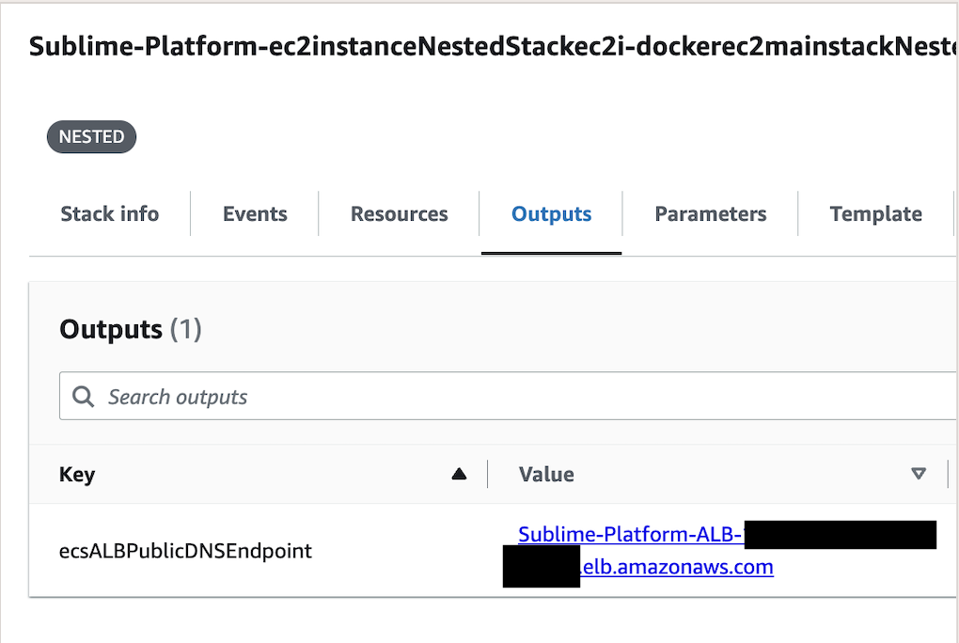Open the Events tab
This screenshot has width=959, height=643.
tap(255, 214)
